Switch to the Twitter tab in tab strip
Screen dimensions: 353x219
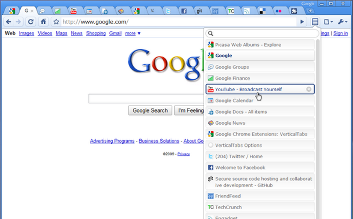coord(168,11)
